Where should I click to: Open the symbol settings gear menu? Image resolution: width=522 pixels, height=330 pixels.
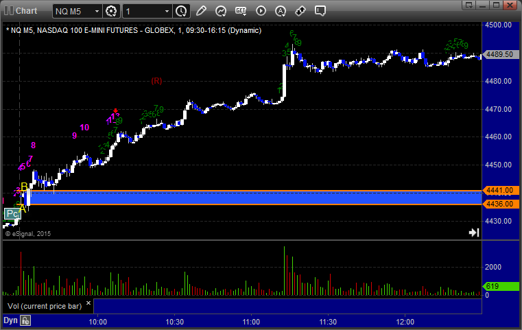click(x=111, y=12)
